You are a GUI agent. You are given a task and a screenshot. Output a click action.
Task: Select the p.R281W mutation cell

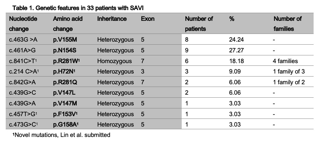click(66, 61)
